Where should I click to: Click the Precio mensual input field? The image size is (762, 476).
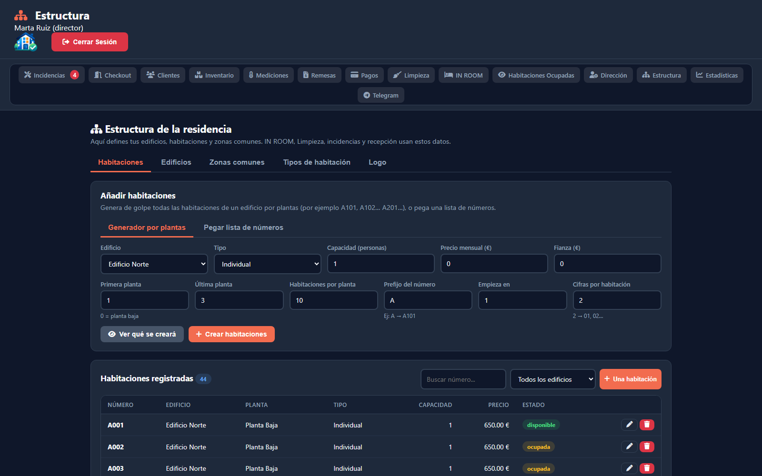pos(494,264)
